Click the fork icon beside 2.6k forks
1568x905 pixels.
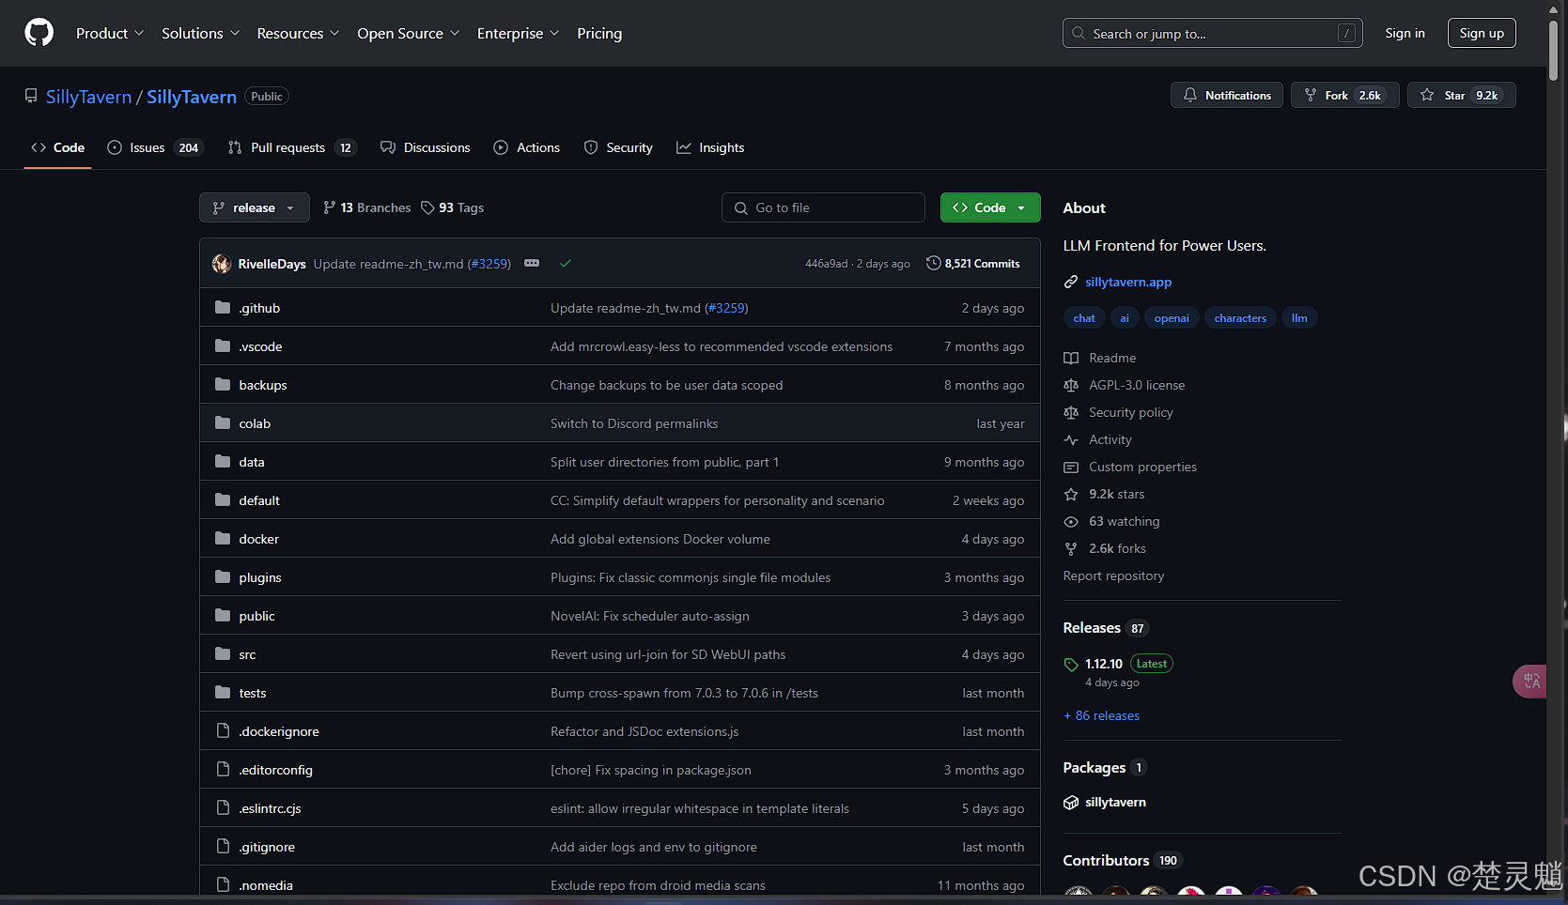tap(1071, 549)
